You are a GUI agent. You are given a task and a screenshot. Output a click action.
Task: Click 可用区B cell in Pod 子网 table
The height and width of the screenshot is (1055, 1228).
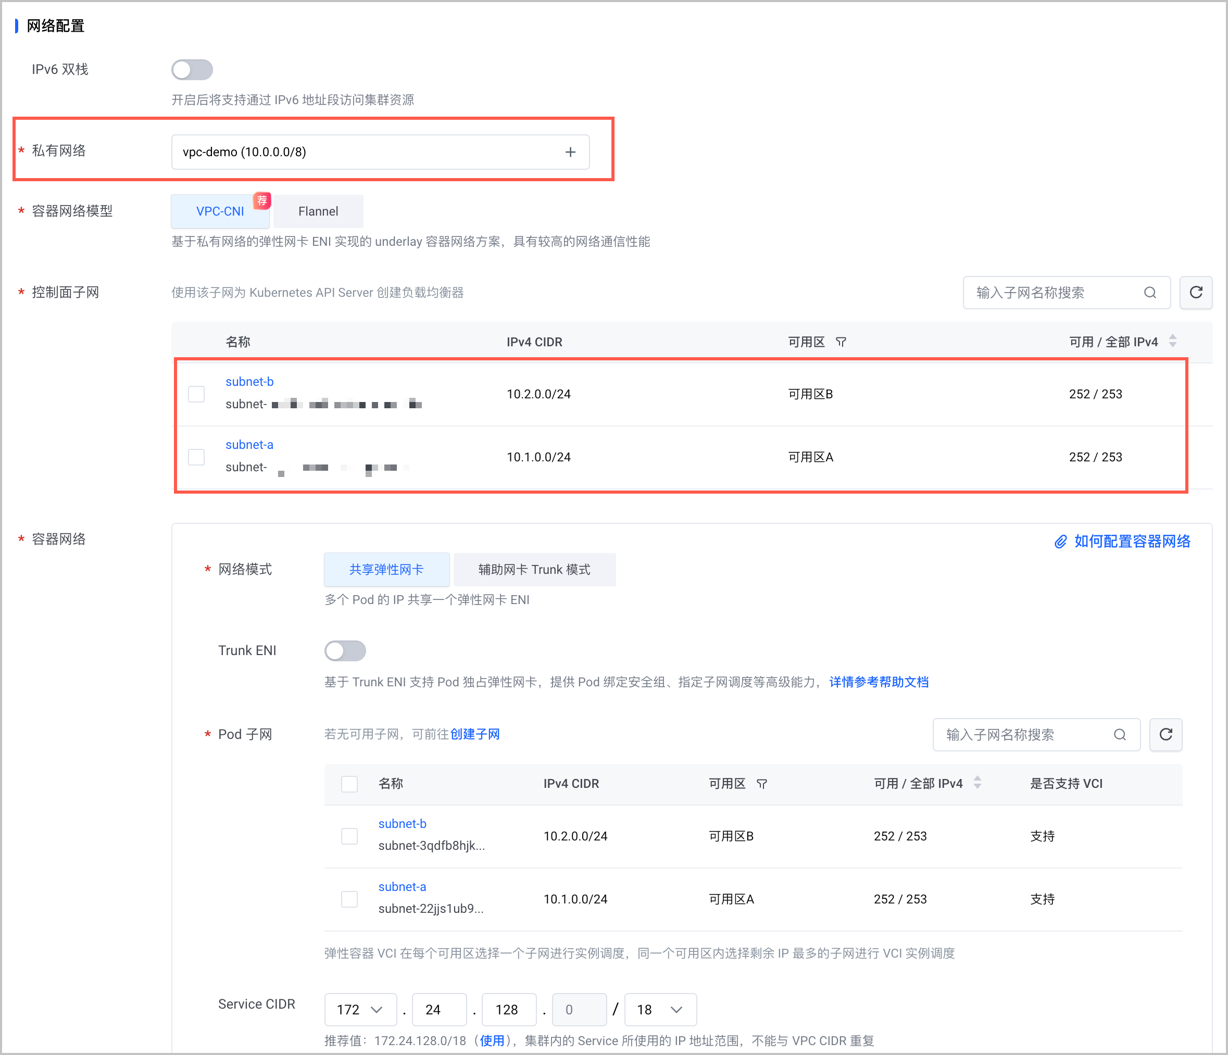tap(731, 836)
